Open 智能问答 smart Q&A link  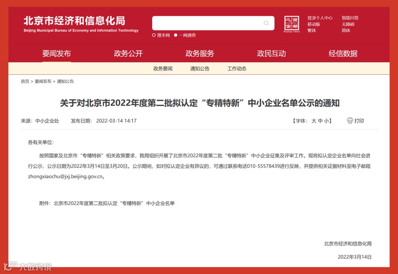(350, 18)
